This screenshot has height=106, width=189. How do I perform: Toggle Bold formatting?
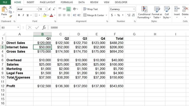[19, 15]
